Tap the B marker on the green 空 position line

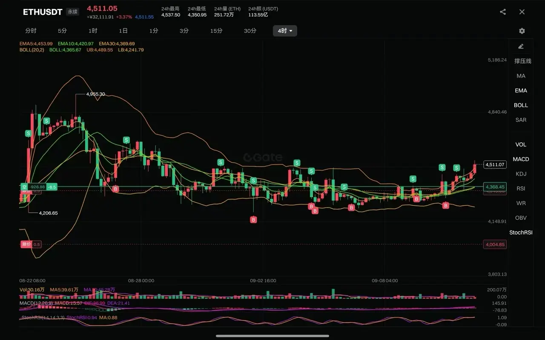pyautogui.click(x=115, y=189)
